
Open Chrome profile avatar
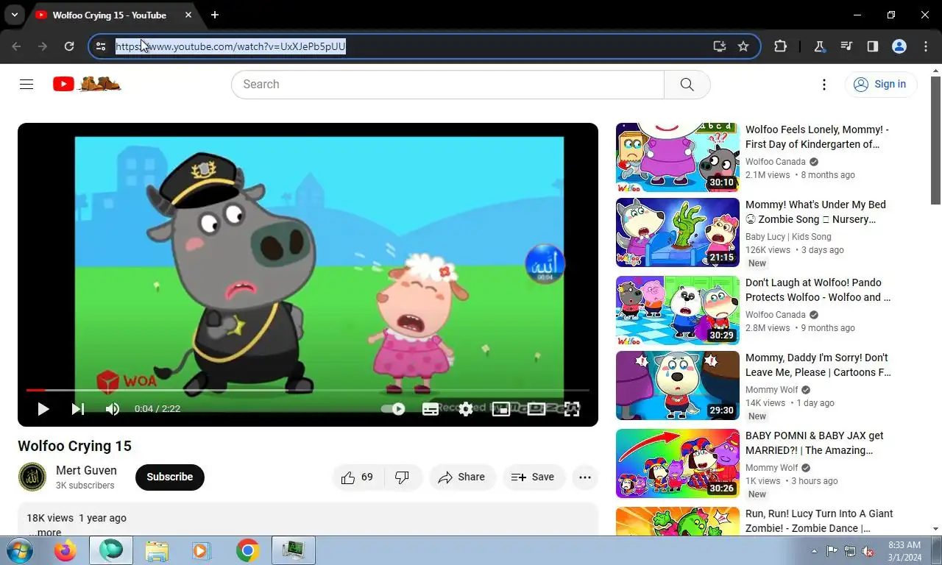899,46
